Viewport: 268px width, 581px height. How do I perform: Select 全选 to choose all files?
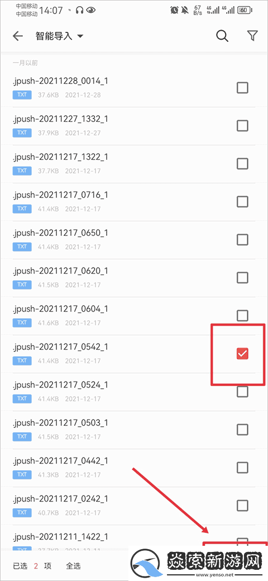click(x=73, y=566)
